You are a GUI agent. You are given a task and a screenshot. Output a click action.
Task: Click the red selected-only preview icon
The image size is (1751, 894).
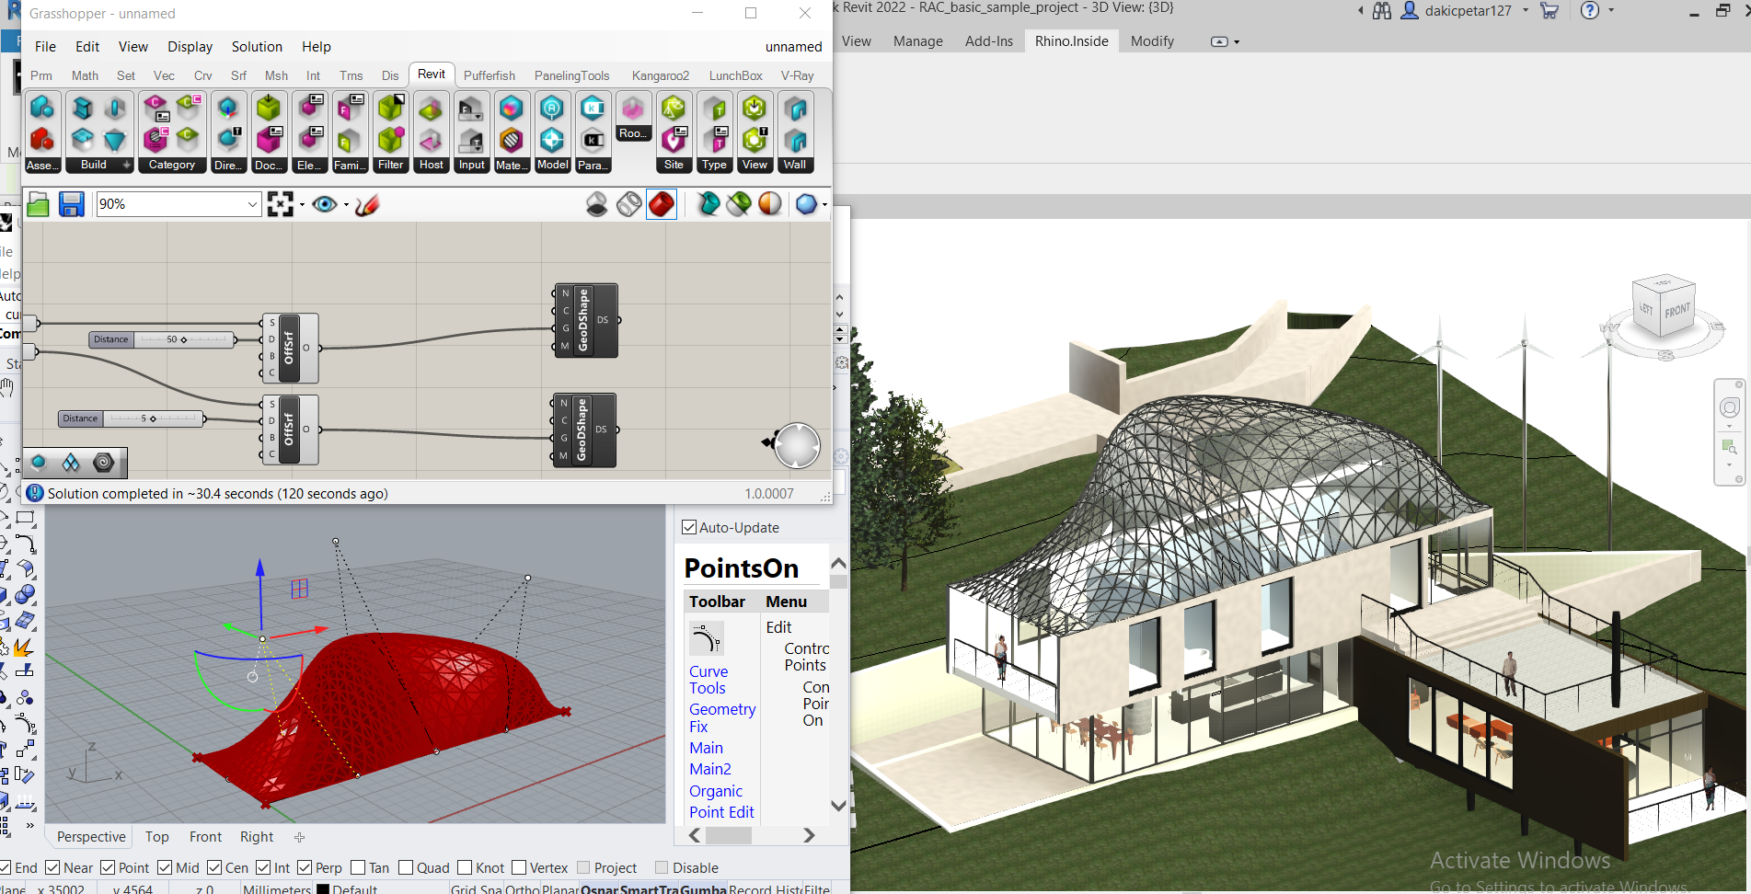662,204
